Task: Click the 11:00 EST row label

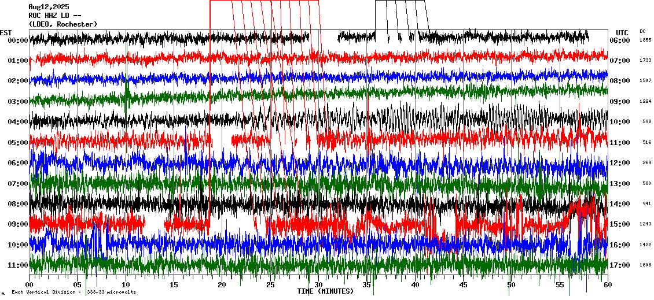Action: [x=19, y=265]
